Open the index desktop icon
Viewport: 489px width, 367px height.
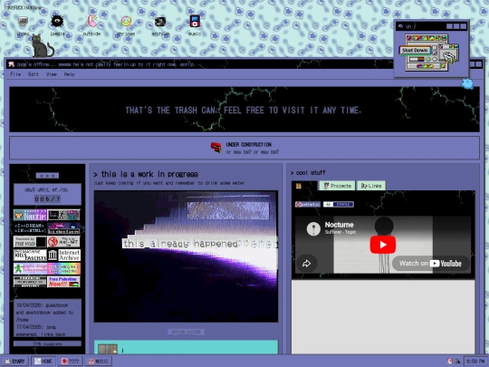point(23,25)
